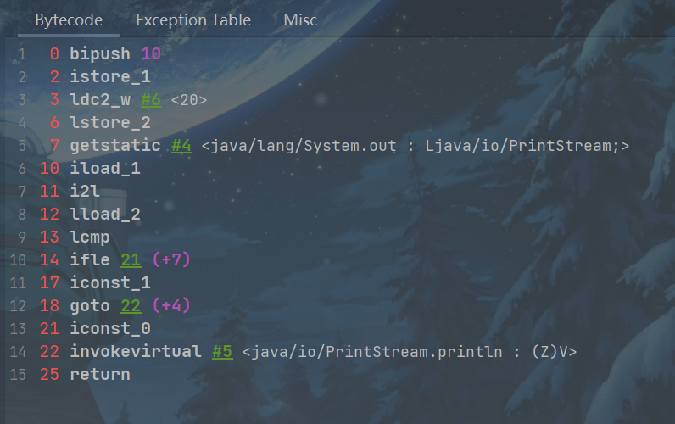Follow the #6 constant pool link
Image resolution: width=675 pixels, height=424 pixels.
click(x=151, y=100)
